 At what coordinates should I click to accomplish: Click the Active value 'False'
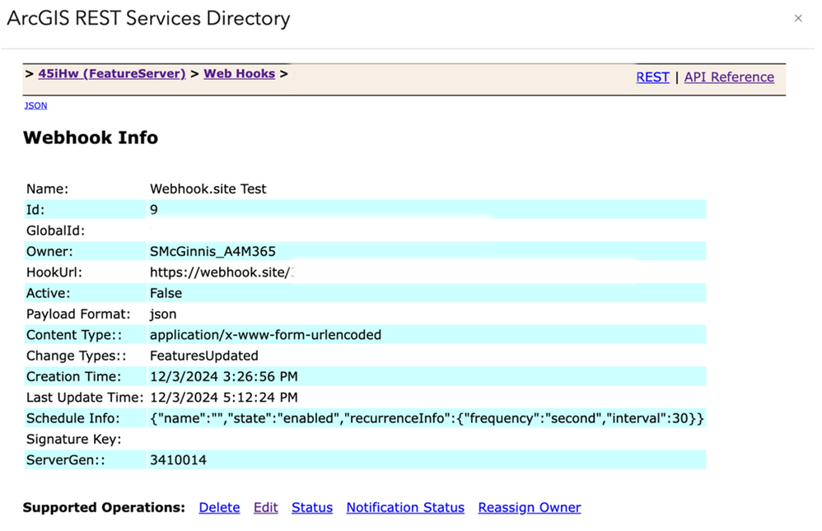(166, 293)
